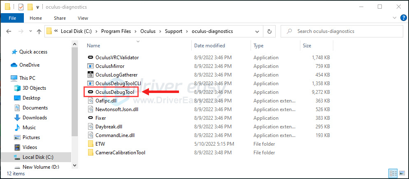This screenshot has height=179, width=409.
Task: Click the Refresh button beside address bar
Action: pos(269,31)
